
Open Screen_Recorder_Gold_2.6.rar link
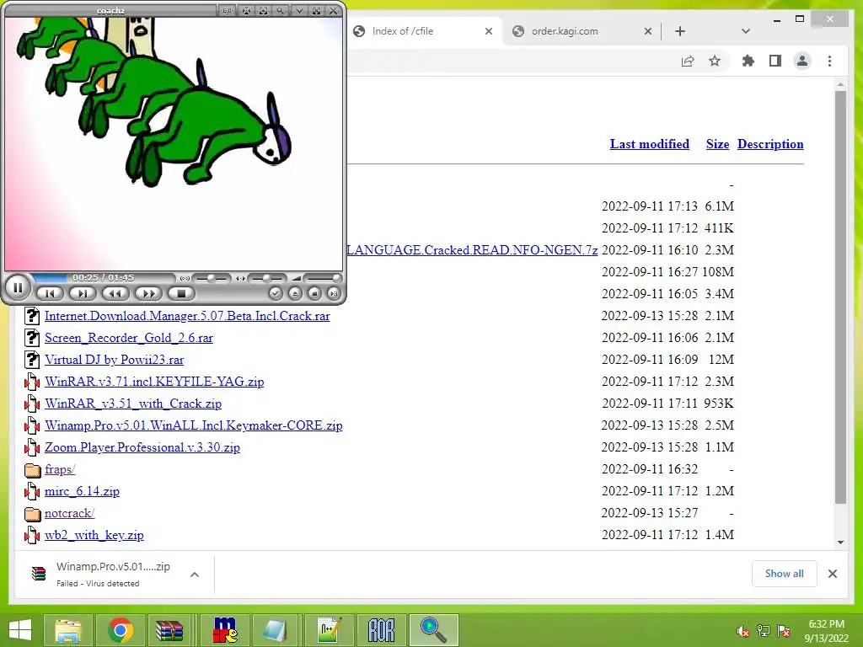[129, 338]
